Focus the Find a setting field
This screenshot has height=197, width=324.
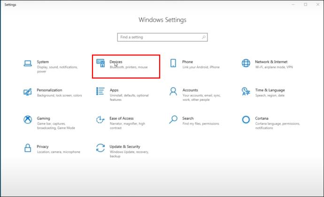click(162, 37)
